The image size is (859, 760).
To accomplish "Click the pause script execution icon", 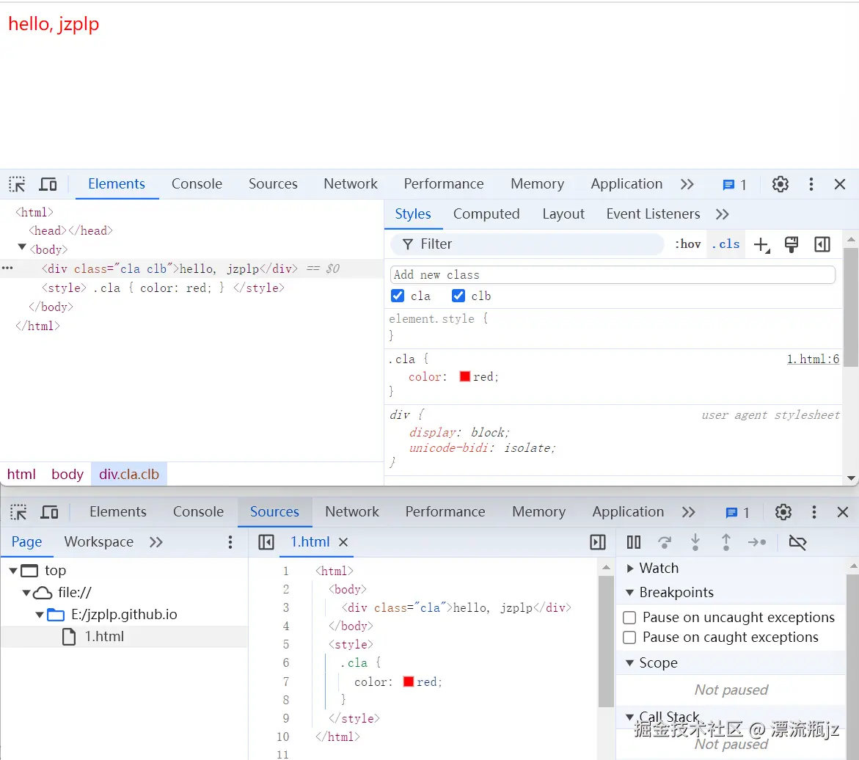I will click(633, 542).
